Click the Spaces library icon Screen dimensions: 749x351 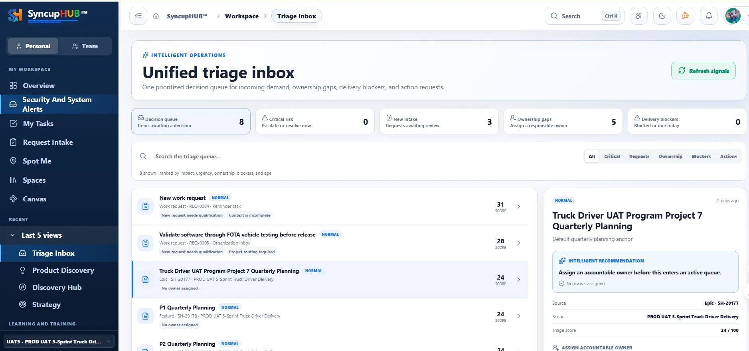[x=13, y=180]
